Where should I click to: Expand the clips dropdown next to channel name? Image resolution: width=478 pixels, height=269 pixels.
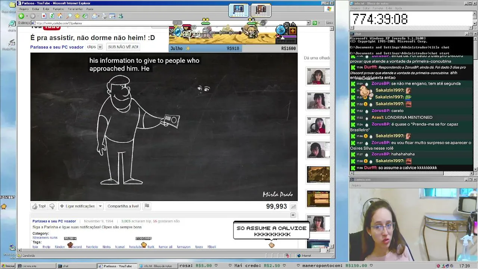(100, 47)
